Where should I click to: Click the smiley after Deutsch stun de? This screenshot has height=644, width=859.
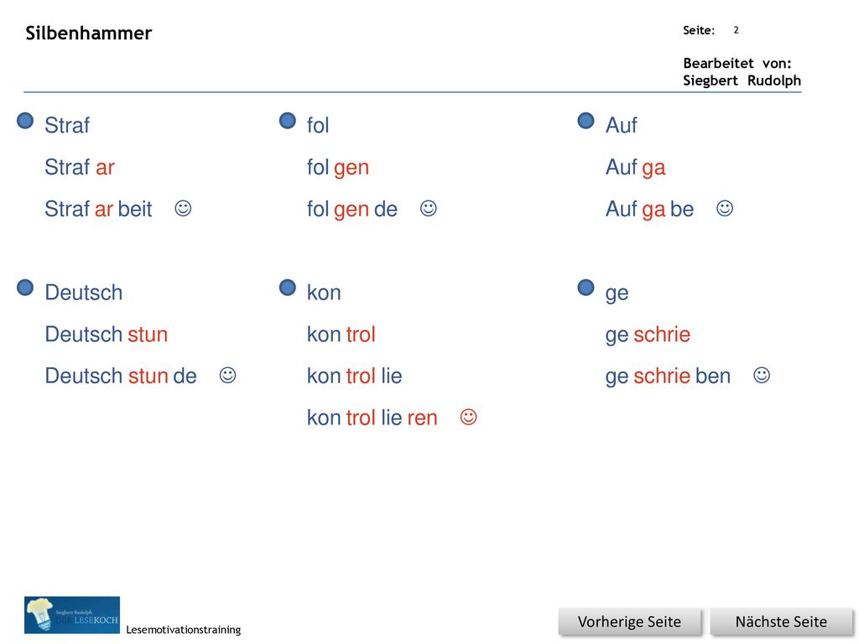(x=228, y=375)
